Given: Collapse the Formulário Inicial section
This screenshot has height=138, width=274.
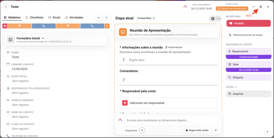Looking at the screenshot, I should (x=43, y=38).
